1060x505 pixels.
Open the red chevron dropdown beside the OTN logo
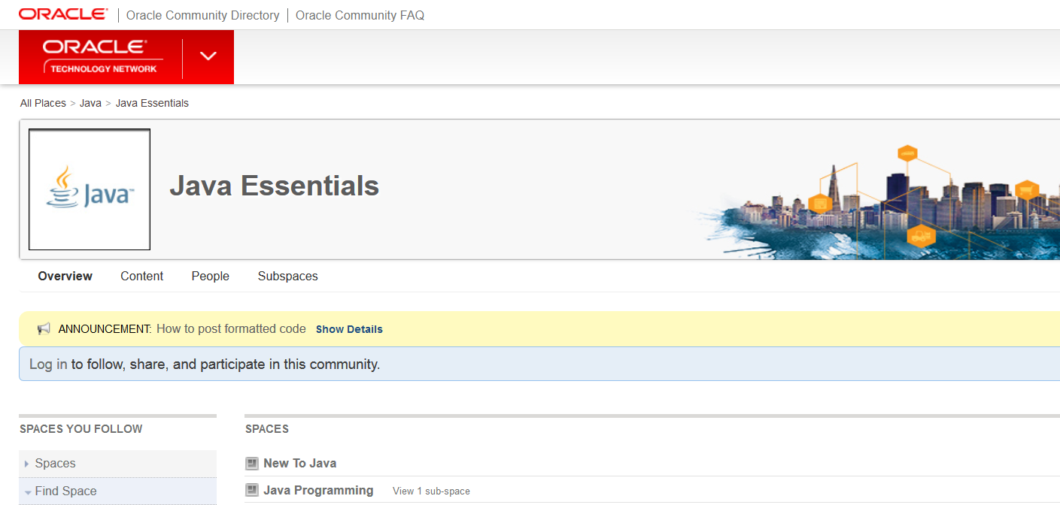coord(207,55)
